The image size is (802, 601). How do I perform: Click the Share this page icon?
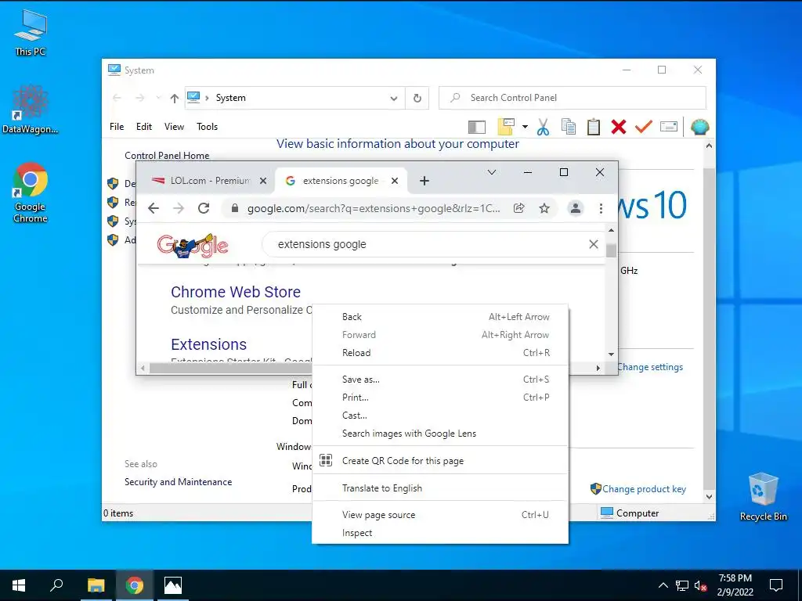tap(519, 208)
